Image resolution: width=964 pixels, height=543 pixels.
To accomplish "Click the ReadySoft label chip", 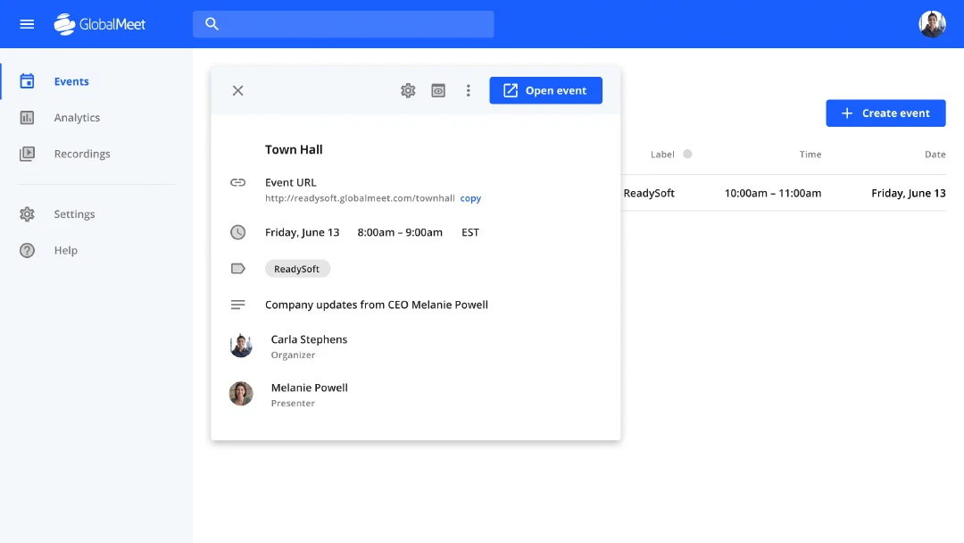I will (x=297, y=269).
